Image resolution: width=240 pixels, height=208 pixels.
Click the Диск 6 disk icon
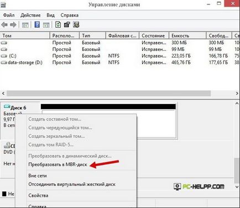(7, 107)
